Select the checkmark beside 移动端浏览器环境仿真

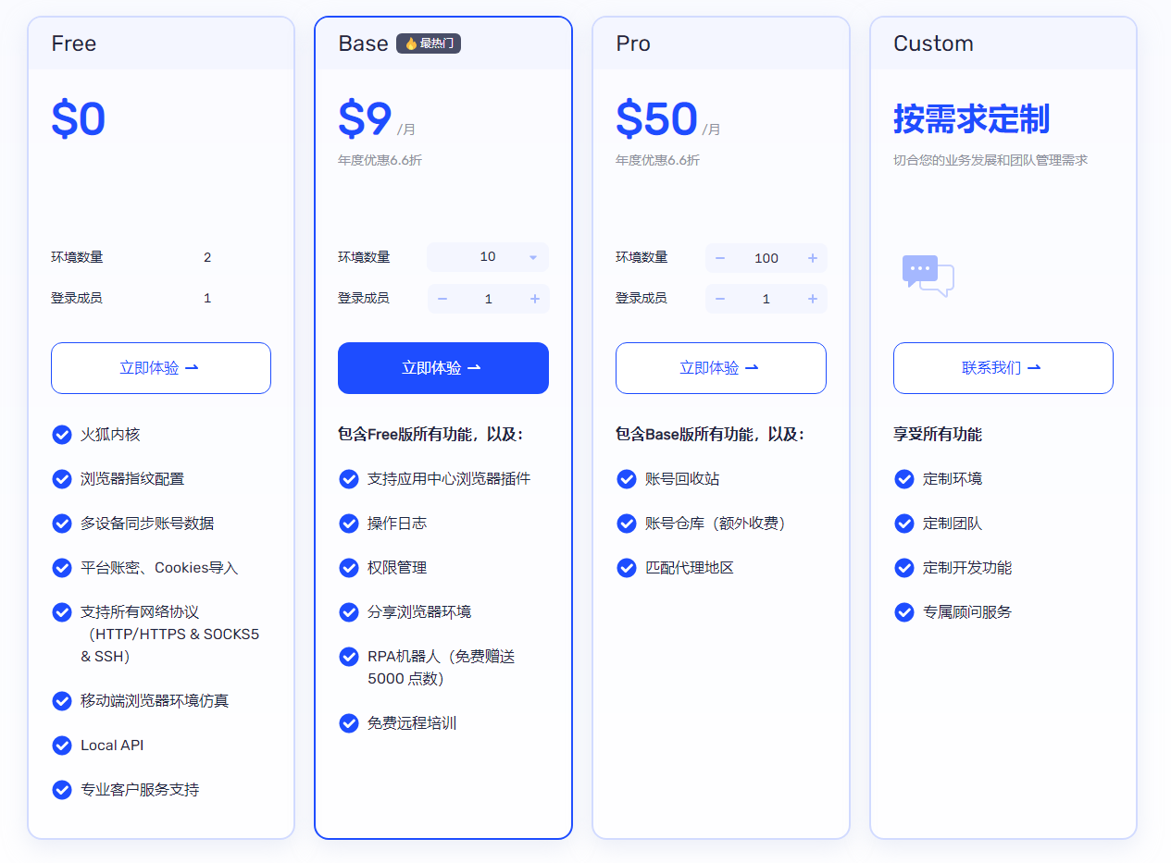[x=61, y=701]
